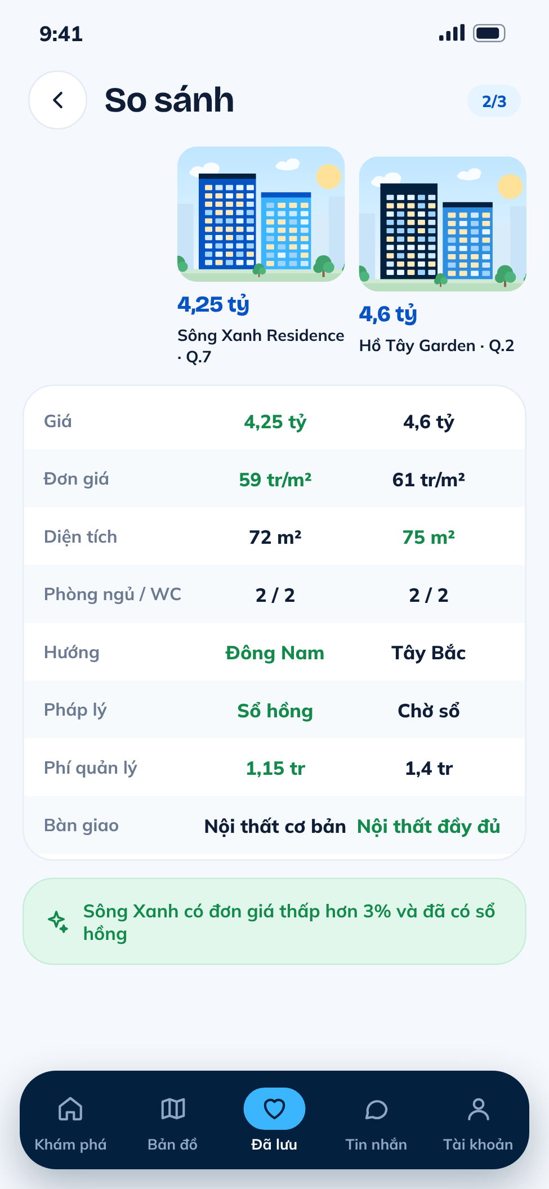Image resolution: width=549 pixels, height=1189 pixels.
Task: Tap the sparkle icon in insight banner
Action: (x=58, y=921)
